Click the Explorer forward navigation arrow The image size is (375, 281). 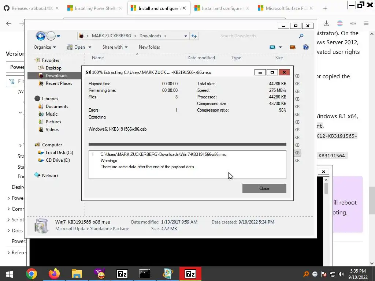pyautogui.click(x=51, y=36)
